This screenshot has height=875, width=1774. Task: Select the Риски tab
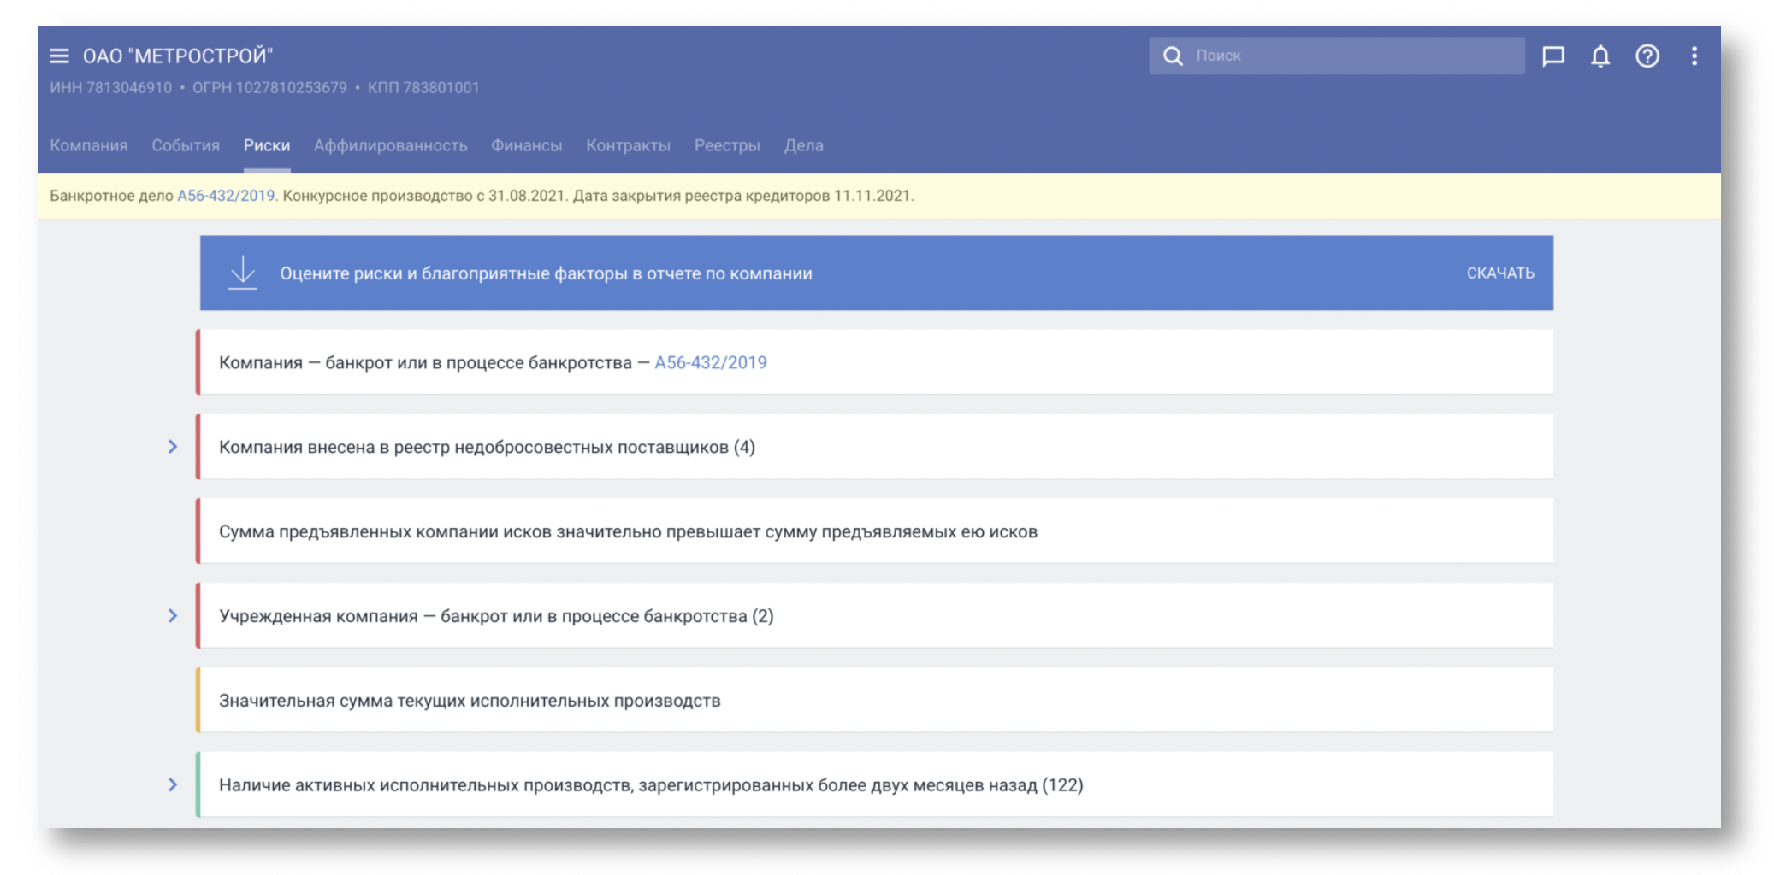click(267, 145)
